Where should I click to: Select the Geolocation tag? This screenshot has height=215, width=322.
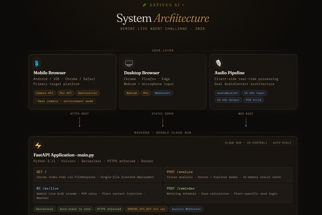click(x=87, y=93)
